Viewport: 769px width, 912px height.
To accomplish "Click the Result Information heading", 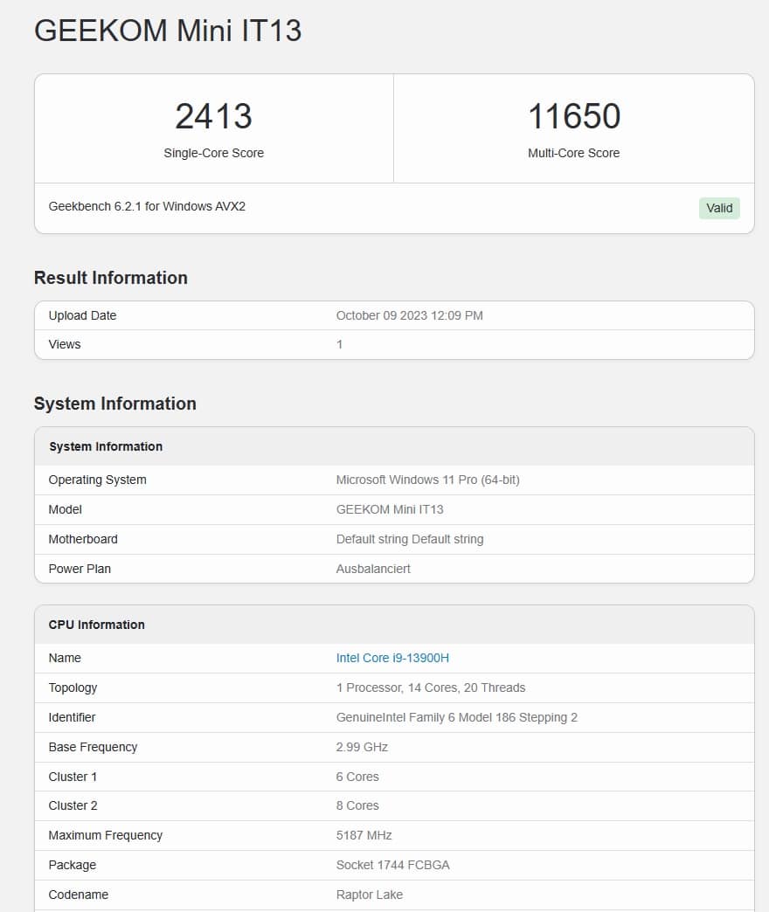I will [111, 278].
